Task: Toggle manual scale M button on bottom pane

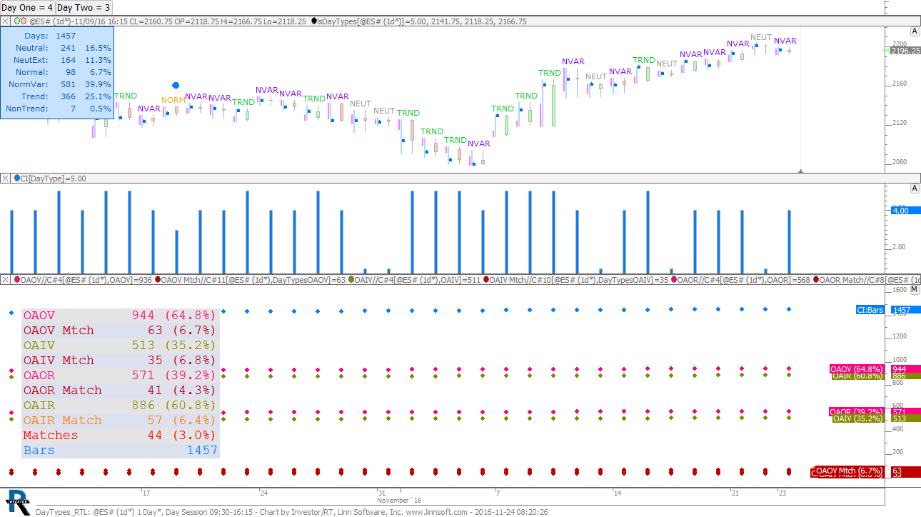Action: tap(914, 290)
